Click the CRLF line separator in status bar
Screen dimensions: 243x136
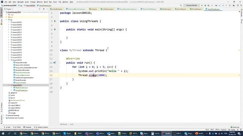coord(212,130)
